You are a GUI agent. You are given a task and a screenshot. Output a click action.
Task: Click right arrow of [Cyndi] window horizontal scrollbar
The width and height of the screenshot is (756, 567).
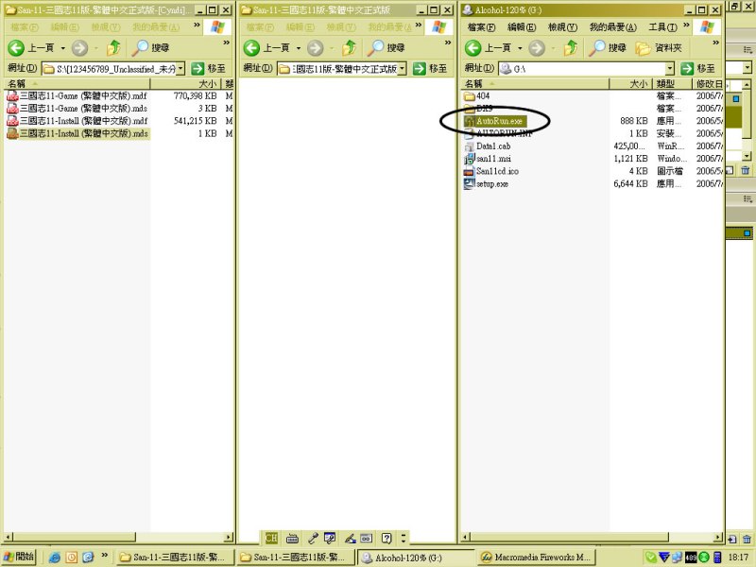pos(229,537)
